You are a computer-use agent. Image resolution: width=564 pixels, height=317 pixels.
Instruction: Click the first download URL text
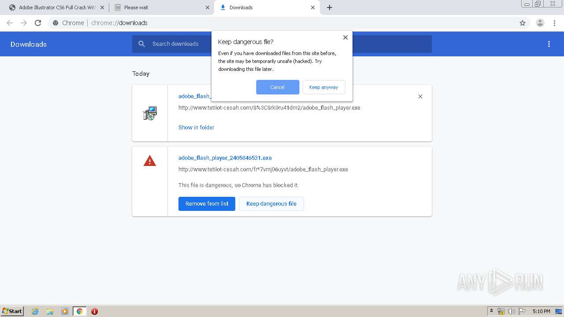click(269, 107)
